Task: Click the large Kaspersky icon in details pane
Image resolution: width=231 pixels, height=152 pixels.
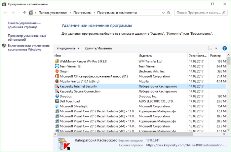Action: click(64, 144)
